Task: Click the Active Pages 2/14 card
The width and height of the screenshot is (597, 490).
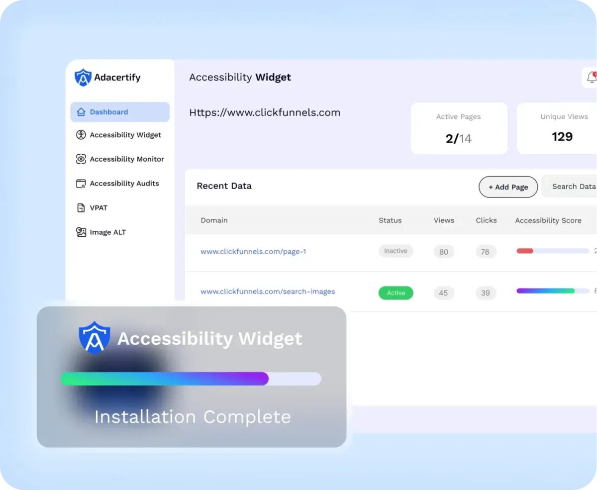Action: click(x=459, y=128)
